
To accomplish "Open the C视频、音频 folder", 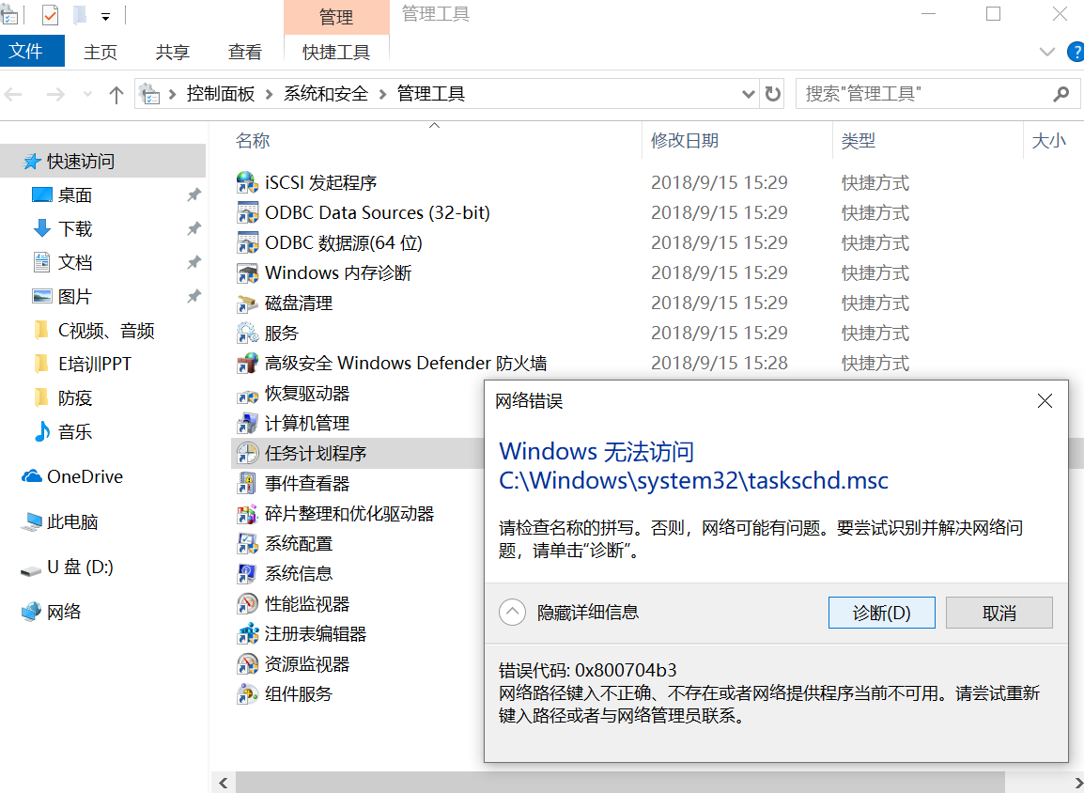I will click(93, 331).
